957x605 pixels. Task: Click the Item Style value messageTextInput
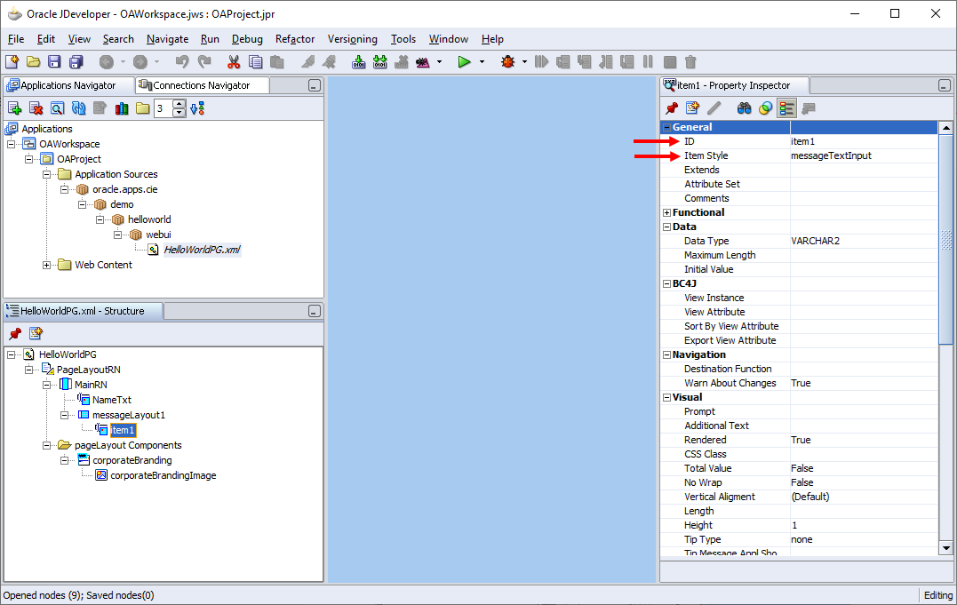pyautogui.click(x=831, y=155)
